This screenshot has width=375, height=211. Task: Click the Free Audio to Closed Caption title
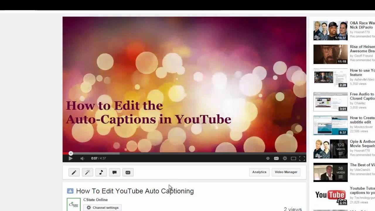[362, 96]
